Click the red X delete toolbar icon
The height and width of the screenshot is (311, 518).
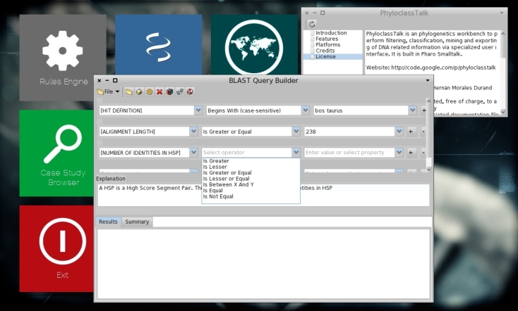tap(159, 91)
